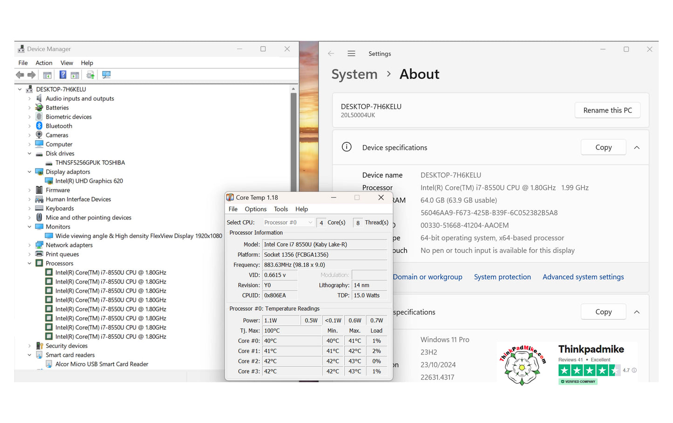Click the update device driver toolbar icon

point(90,75)
